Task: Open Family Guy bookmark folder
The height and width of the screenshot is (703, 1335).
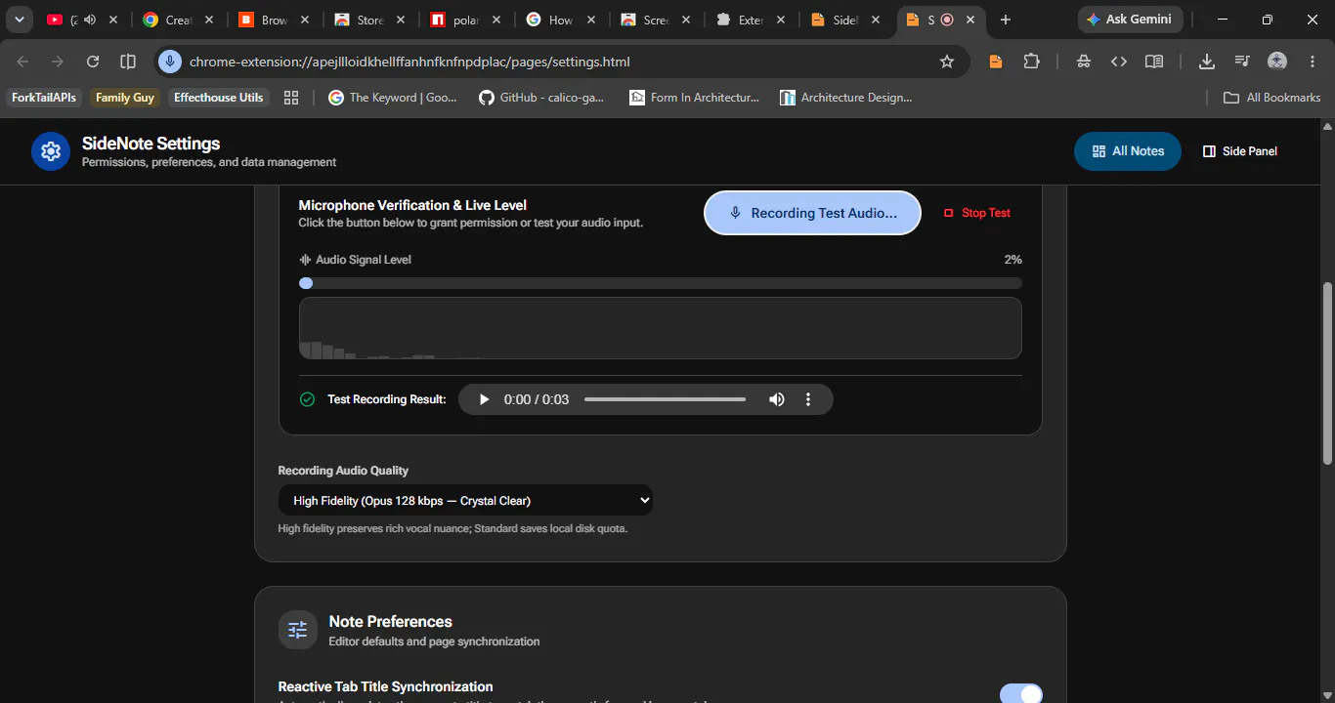Action: click(x=125, y=98)
